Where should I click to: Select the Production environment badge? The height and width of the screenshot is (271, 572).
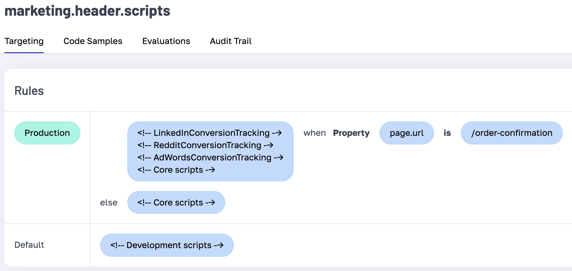coord(47,133)
